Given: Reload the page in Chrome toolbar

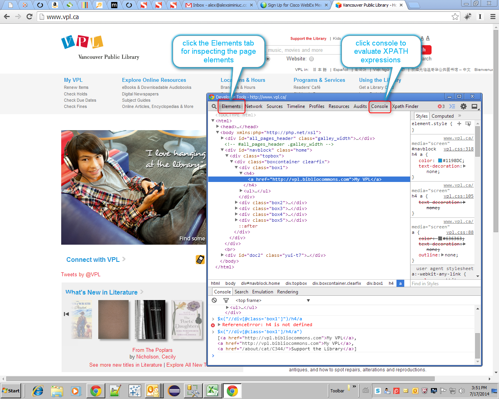Looking at the screenshot, I should click(x=29, y=17).
